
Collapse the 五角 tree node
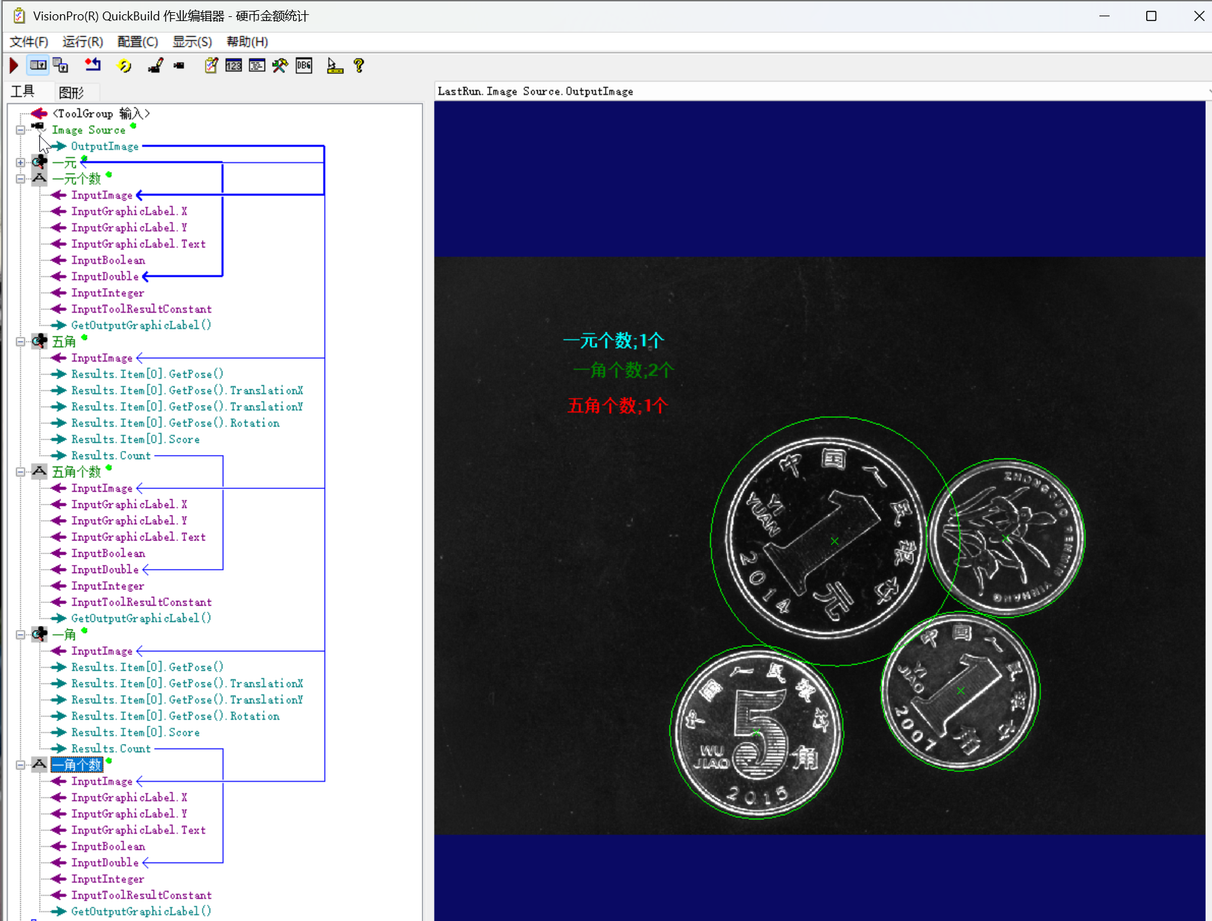tap(20, 342)
